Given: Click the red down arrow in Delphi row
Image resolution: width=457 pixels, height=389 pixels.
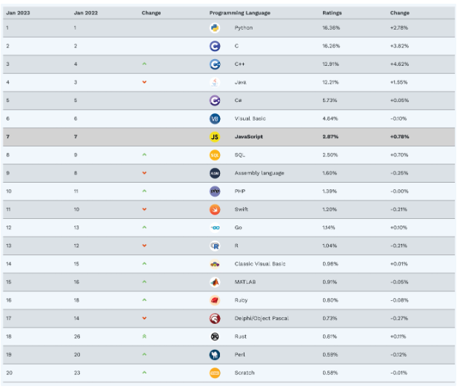Looking at the screenshot, I should pyautogui.click(x=144, y=318).
